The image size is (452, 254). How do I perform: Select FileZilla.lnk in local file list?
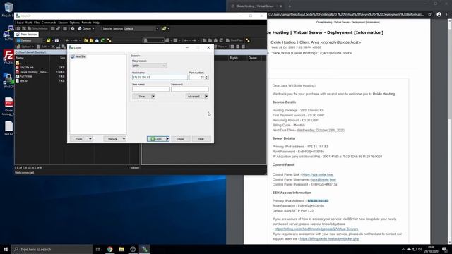[27, 68]
